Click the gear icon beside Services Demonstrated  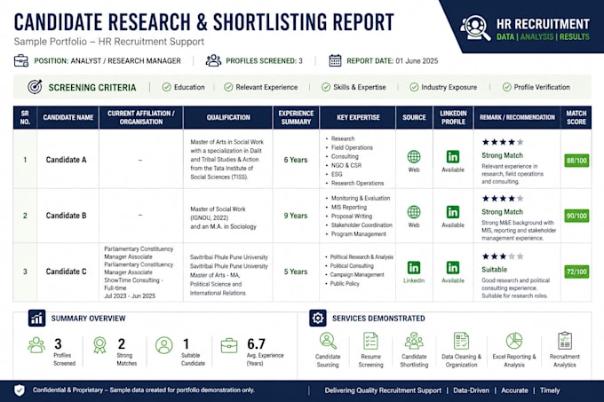[318, 318]
